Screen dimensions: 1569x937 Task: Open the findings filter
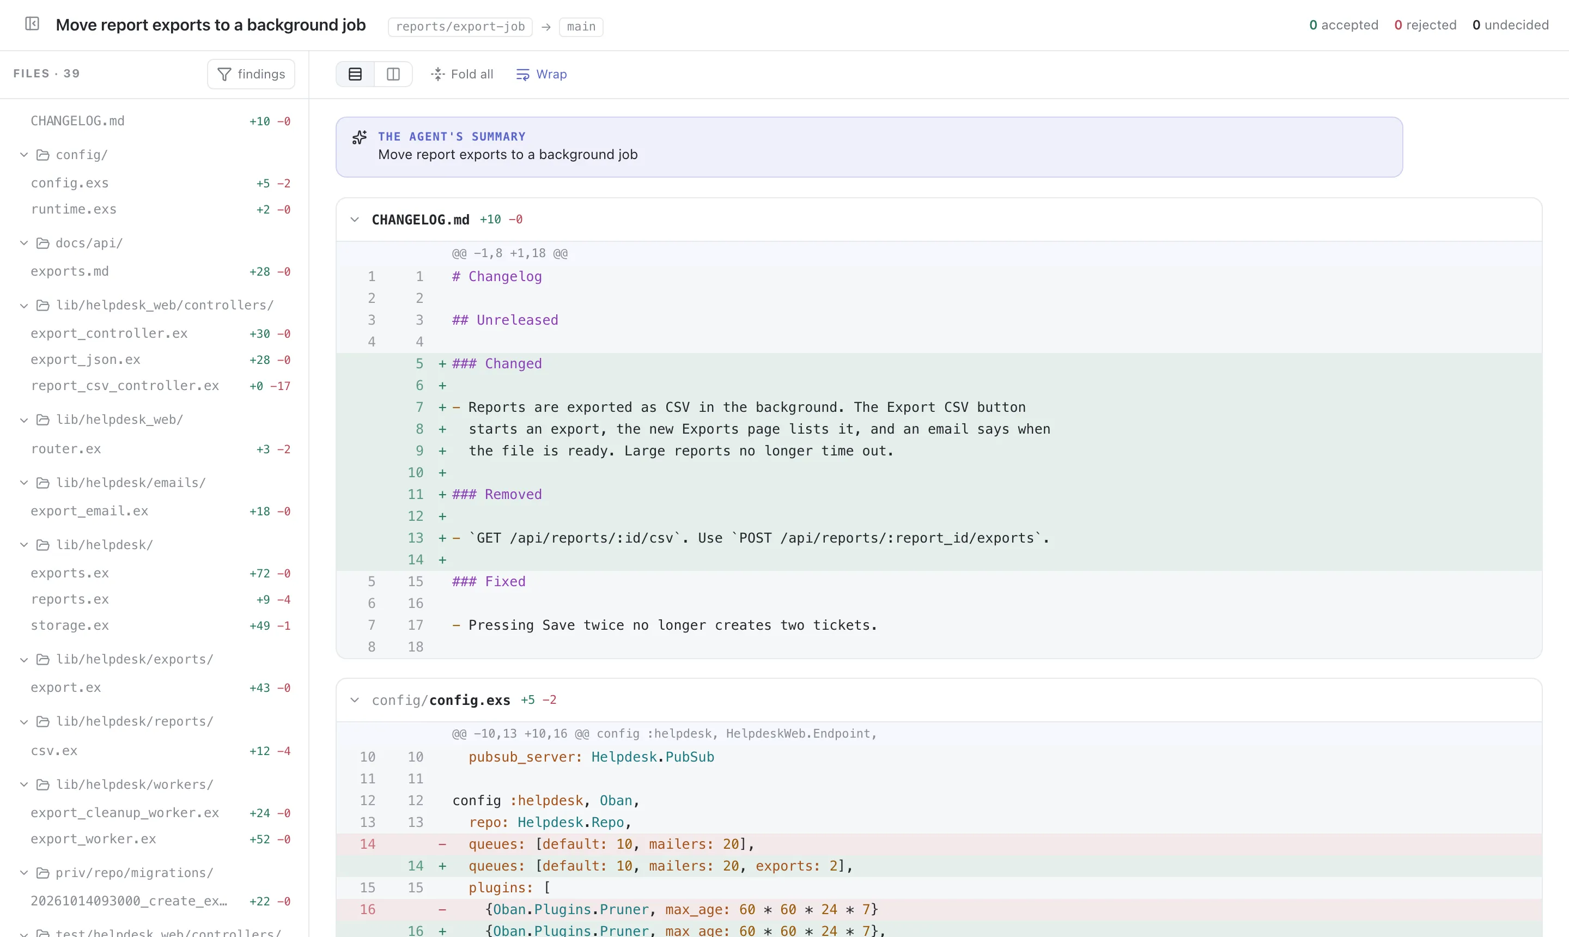[x=251, y=75]
